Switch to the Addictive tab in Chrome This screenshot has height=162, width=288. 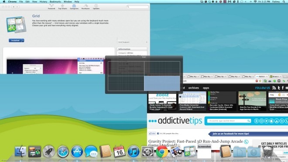coord(261,76)
